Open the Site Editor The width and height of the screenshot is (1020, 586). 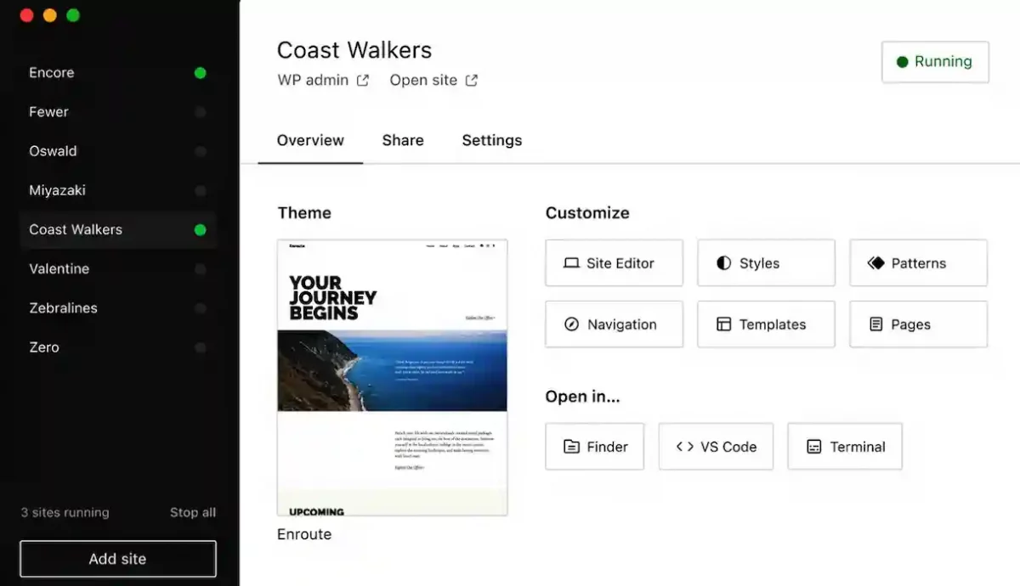coord(614,263)
